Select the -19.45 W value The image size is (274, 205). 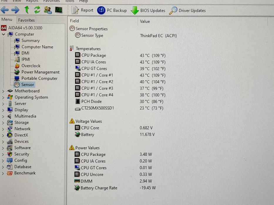coord(148,188)
